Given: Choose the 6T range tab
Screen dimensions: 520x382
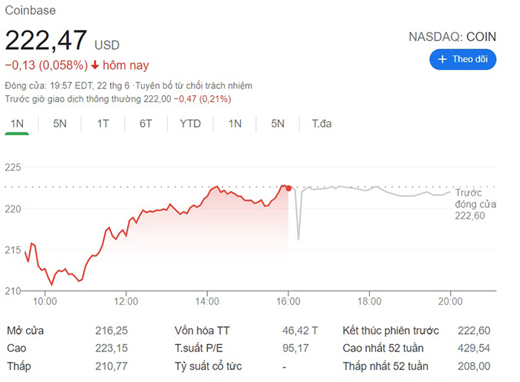Looking at the screenshot, I should (x=146, y=124).
